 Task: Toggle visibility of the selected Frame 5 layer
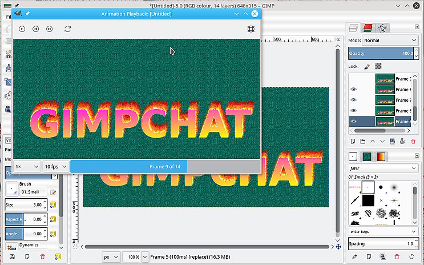coord(353,121)
